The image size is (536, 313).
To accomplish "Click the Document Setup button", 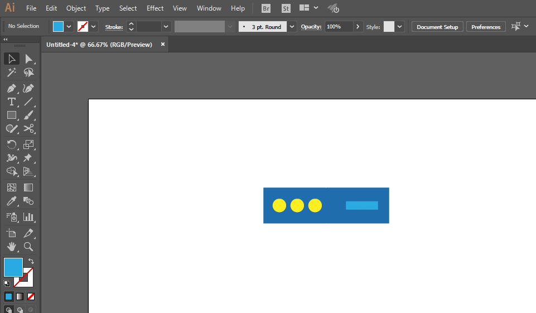I will coord(437,27).
